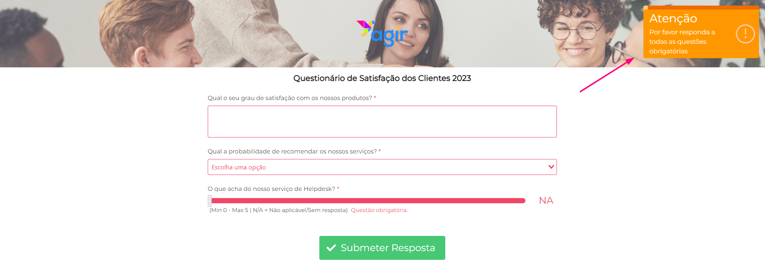765x271 pixels.
Task: Click the pink arrow pointing to the alert
Action: tap(607, 75)
